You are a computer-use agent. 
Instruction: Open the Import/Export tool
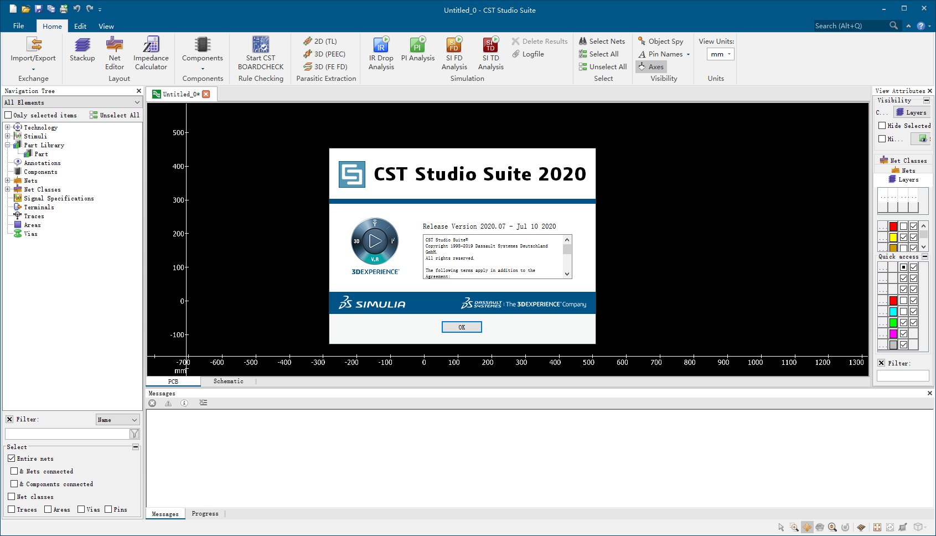[x=33, y=53]
